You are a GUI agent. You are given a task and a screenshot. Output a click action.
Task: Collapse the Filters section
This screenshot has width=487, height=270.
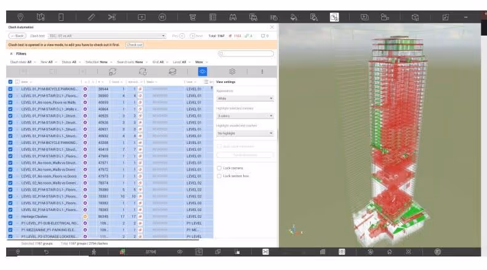(12, 54)
